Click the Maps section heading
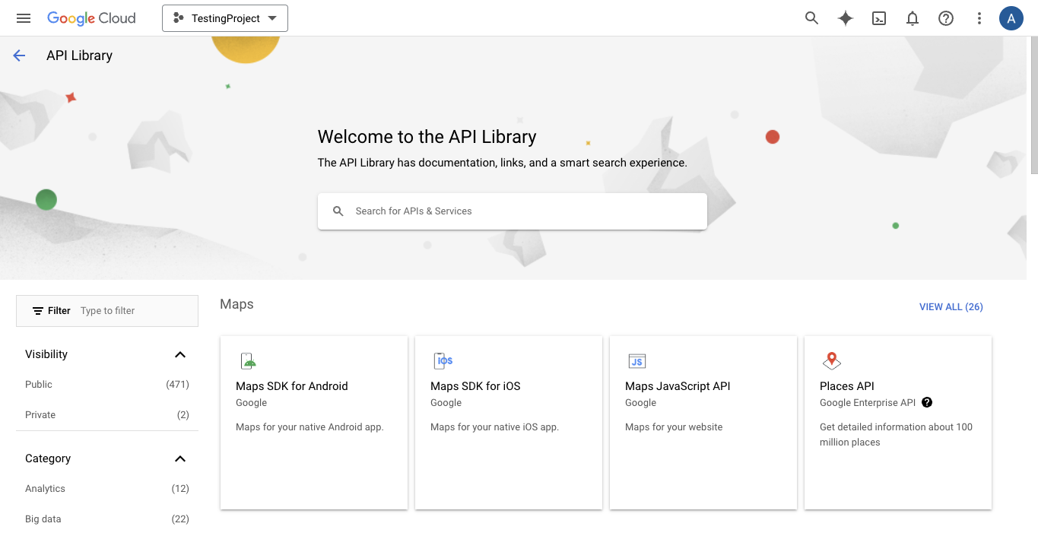 click(x=236, y=304)
